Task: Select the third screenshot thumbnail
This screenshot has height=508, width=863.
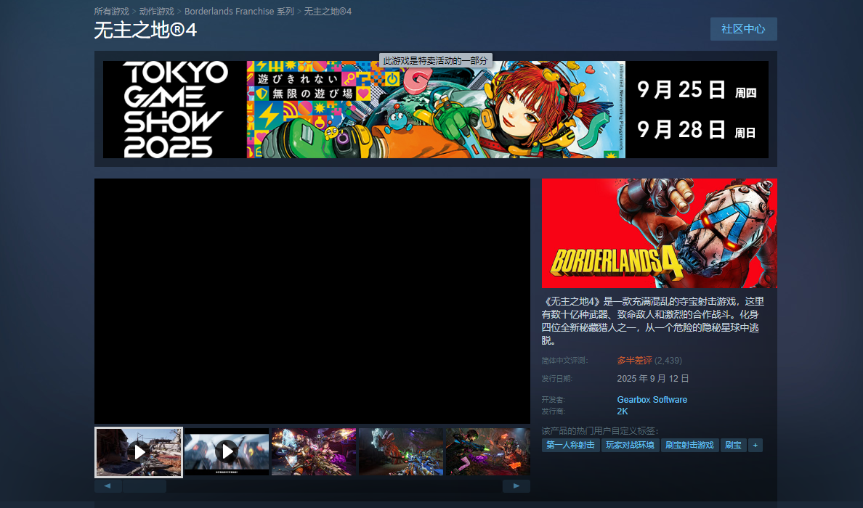Action: coord(314,452)
